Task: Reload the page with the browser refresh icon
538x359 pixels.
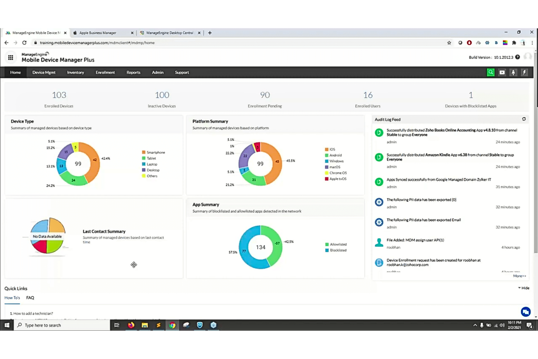Action: (x=24, y=43)
